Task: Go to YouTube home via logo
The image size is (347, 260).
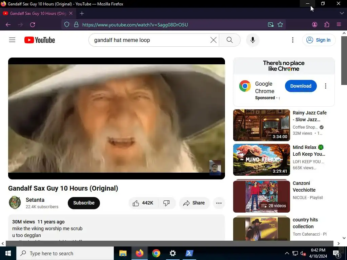Action: pyautogui.click(x=40, y=40)
